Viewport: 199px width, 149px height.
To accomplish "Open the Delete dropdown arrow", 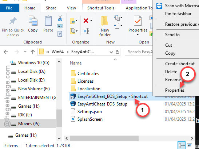I will [91, 21].
